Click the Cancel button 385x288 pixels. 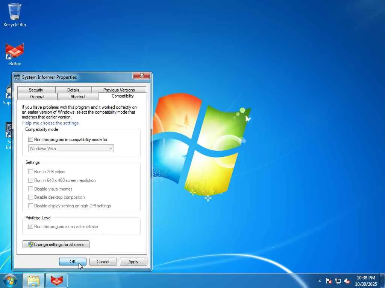pyautogui.click(x=103, y=261)
